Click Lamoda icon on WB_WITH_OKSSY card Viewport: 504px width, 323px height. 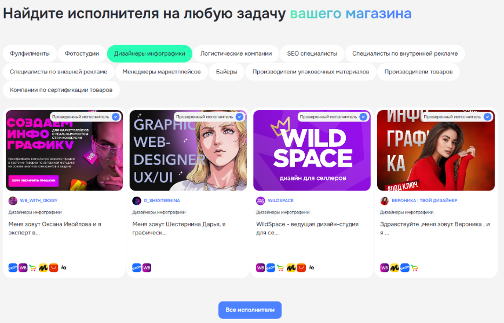pos(64,267)
